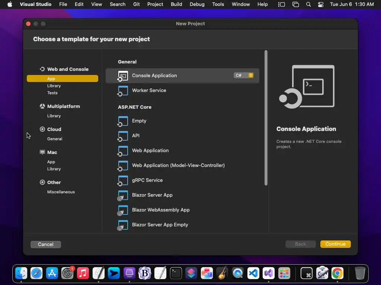Screen dimensions: 381x285
Task: Click the Multiplatform heading
Action: coord(63,106)
